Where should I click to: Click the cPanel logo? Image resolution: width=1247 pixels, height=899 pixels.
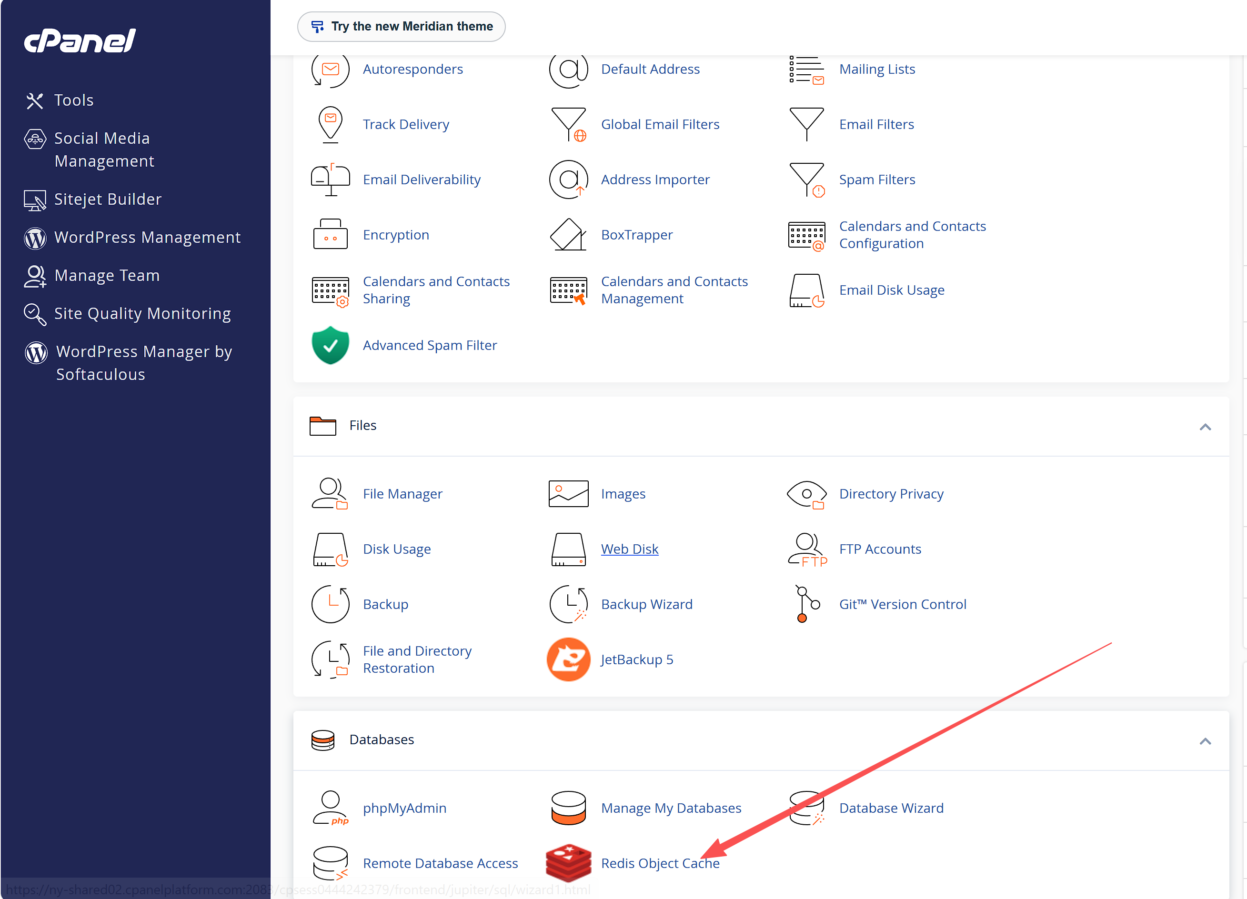80,40
